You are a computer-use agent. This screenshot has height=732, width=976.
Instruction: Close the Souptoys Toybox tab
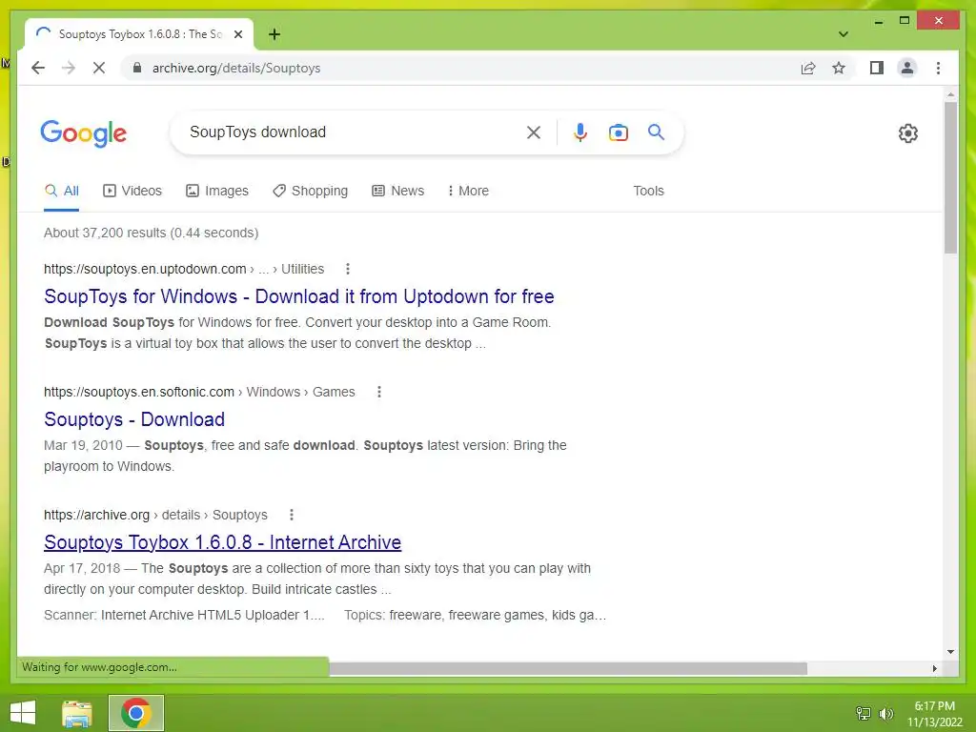point(237,34)
